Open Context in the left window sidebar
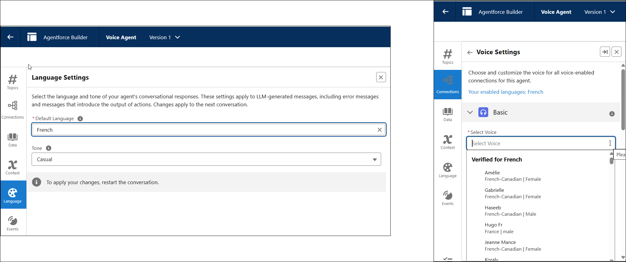This screenshot has width=626, height=262. 13,168
